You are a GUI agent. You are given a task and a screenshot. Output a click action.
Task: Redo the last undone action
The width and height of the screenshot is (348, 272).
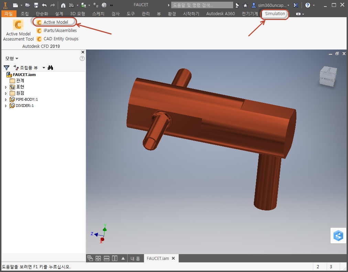click(x=53, y=5)
